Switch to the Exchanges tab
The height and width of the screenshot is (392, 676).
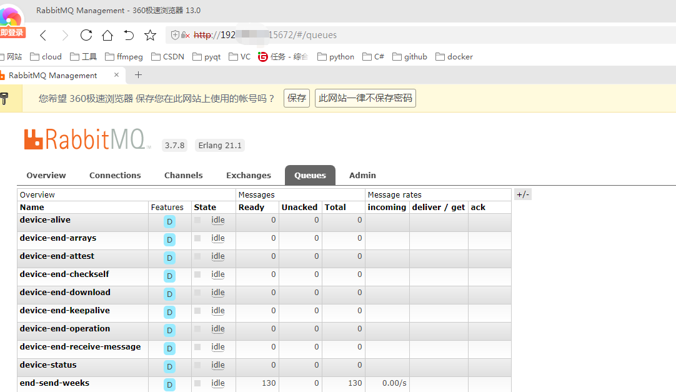tap(249, 176)
